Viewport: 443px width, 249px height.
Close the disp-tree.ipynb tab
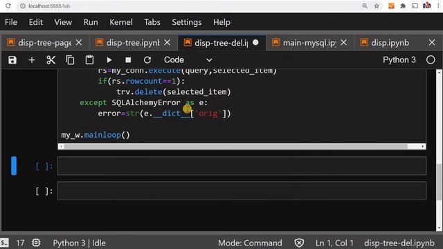[168, 43]
